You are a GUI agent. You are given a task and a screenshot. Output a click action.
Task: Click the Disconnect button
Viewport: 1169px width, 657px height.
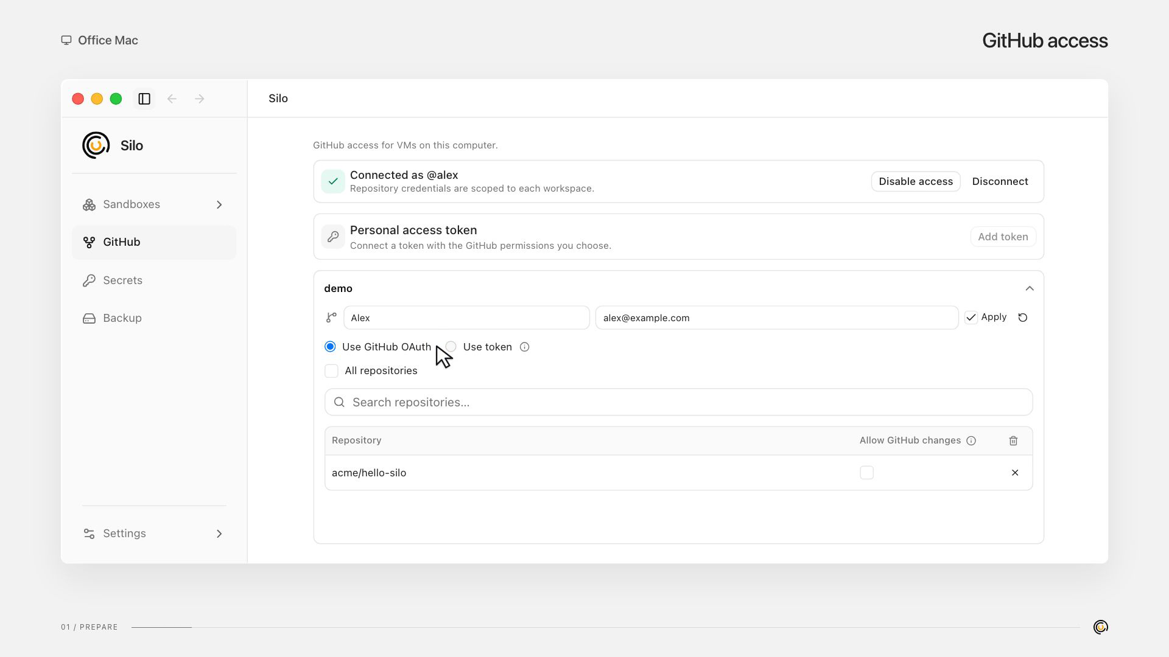coord(1000,181)
